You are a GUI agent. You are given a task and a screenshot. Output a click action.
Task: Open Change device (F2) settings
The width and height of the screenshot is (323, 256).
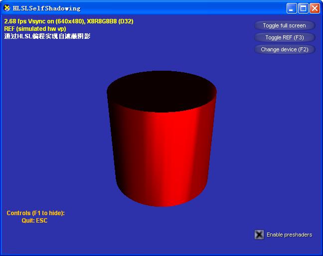pyautogui.click(x=285, y=49)
